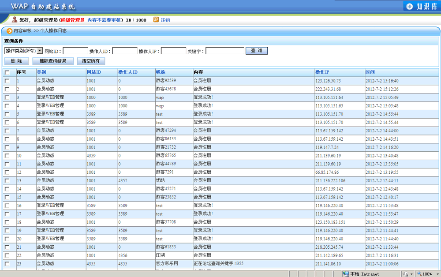This screenshot has width=441, height=277.
Task: Check the box for row 16
Action: (7, 206)
